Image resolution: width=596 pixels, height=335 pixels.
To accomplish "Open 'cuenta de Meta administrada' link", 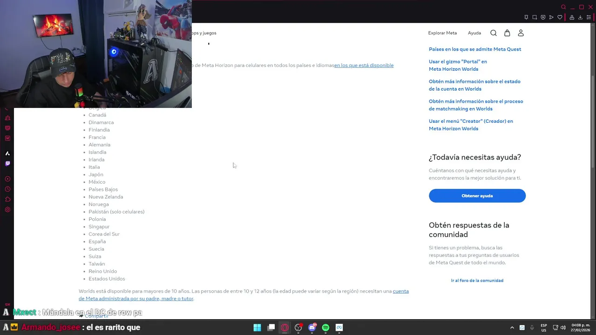I will tap(244, 295).
